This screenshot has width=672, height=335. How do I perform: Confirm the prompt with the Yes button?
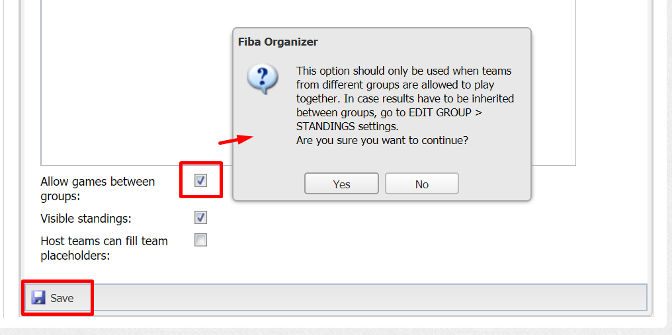[341, 184]
